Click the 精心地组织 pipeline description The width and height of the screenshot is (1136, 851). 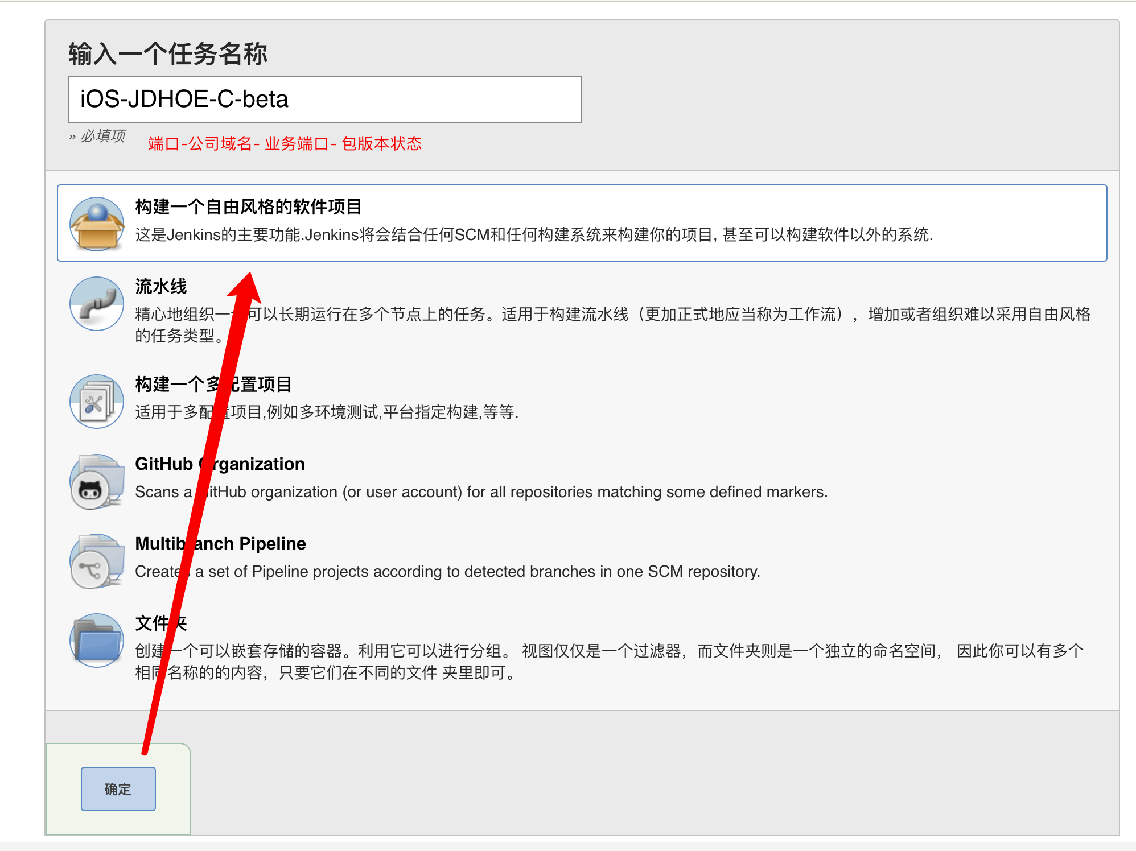[613, 325]
